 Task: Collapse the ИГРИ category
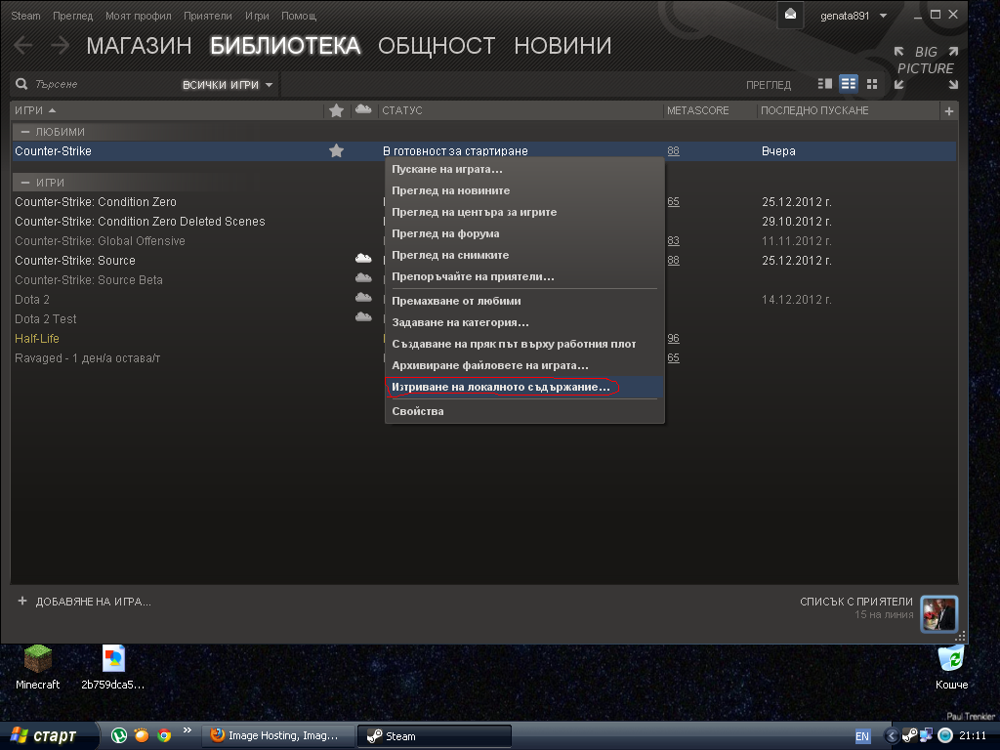click(x=24, y=183)
